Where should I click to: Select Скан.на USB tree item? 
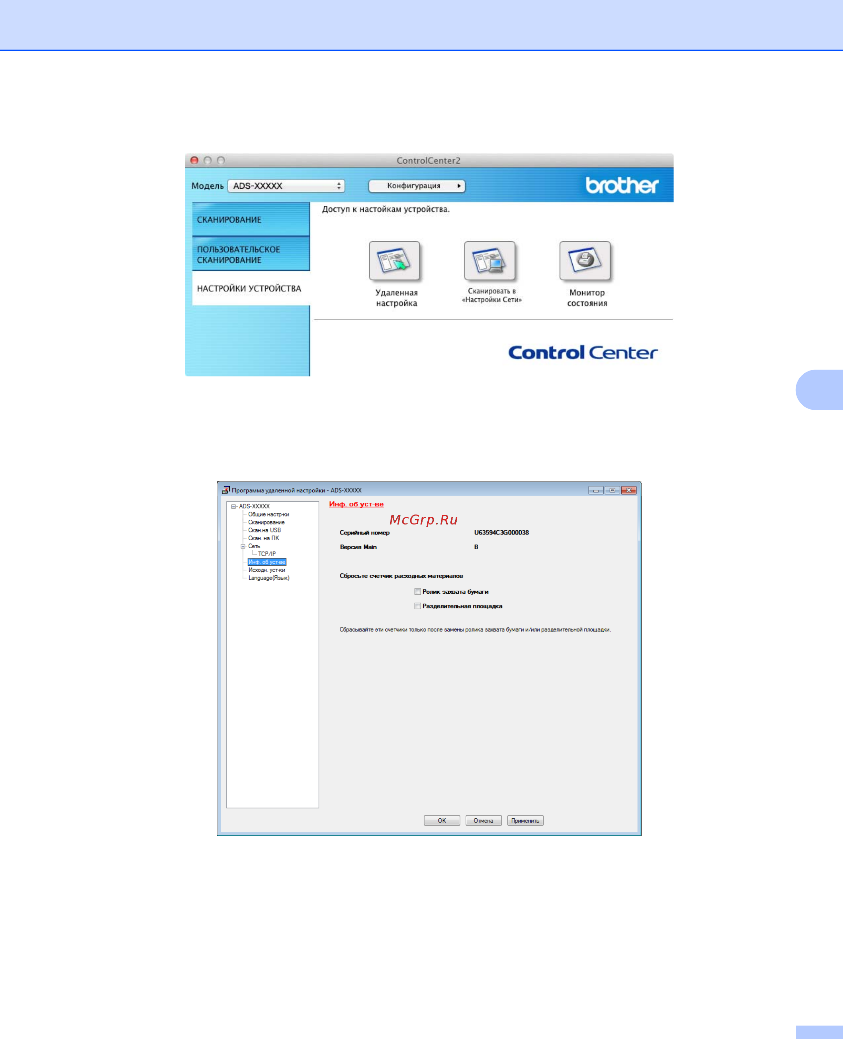pyautogui.click(x=264, y=530)
